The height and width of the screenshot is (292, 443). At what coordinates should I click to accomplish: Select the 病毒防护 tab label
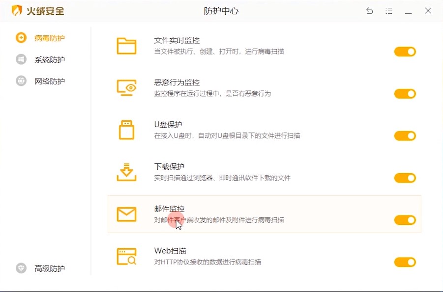[50, 38]
